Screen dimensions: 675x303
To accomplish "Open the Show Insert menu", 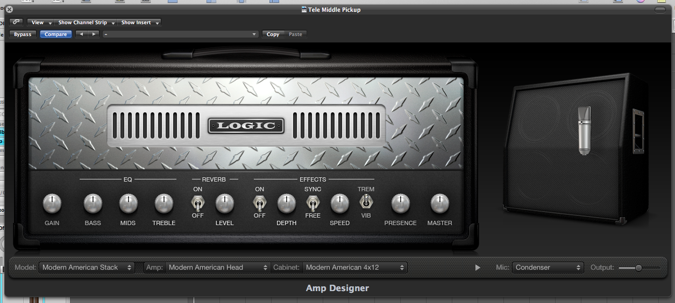I will [x=139, y=23].
